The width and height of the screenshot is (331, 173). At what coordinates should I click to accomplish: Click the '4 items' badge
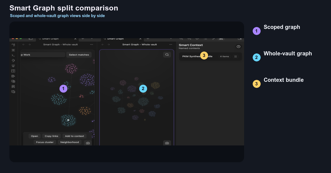tap(224, 56)
